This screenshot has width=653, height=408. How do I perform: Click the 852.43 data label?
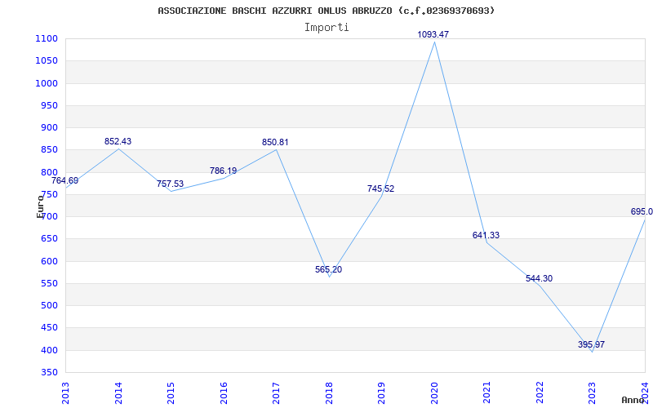[x=118, y=141]
